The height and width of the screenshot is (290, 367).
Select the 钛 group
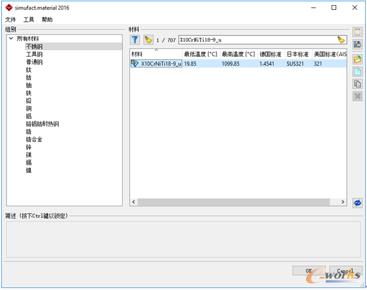[x=28, y=70]
